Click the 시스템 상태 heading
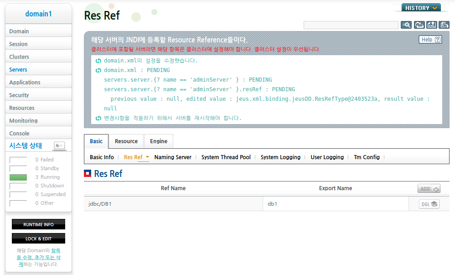 tap(26, 145)
